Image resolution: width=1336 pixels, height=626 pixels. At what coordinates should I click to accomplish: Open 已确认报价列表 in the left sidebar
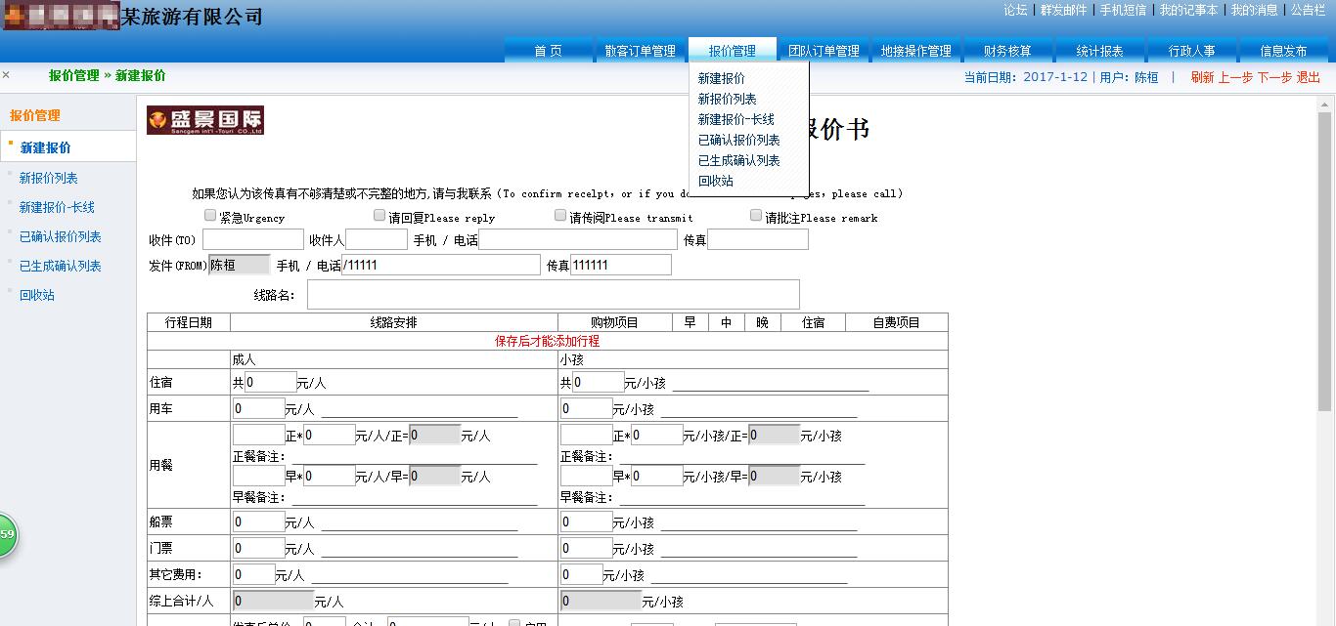[61, 236]
